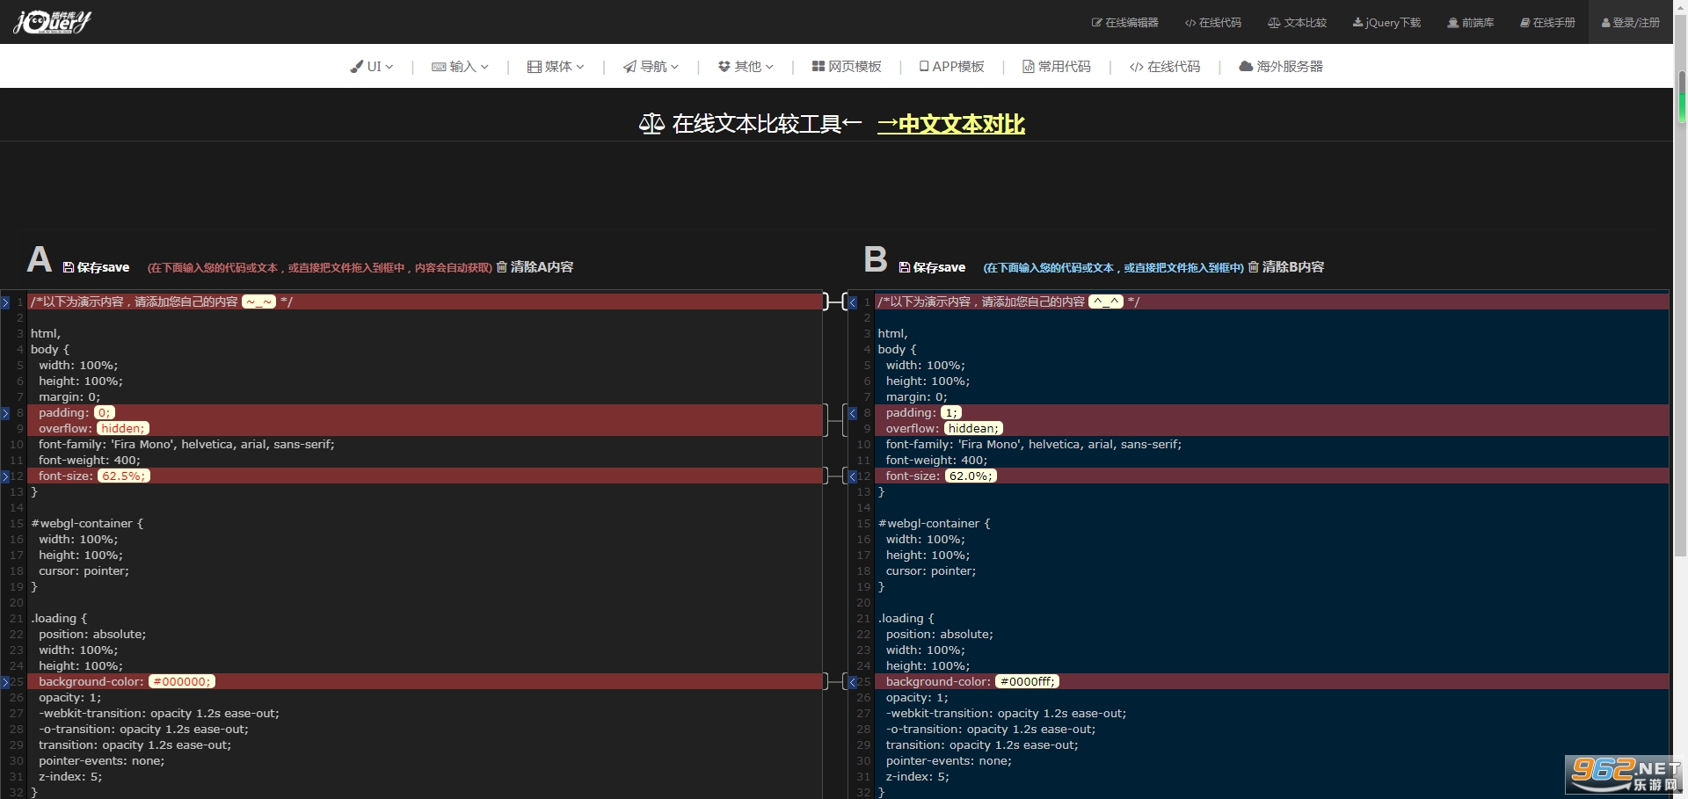Click '#000000;' value in panel A
This screenshot has width=1688, height=799.
182,682
